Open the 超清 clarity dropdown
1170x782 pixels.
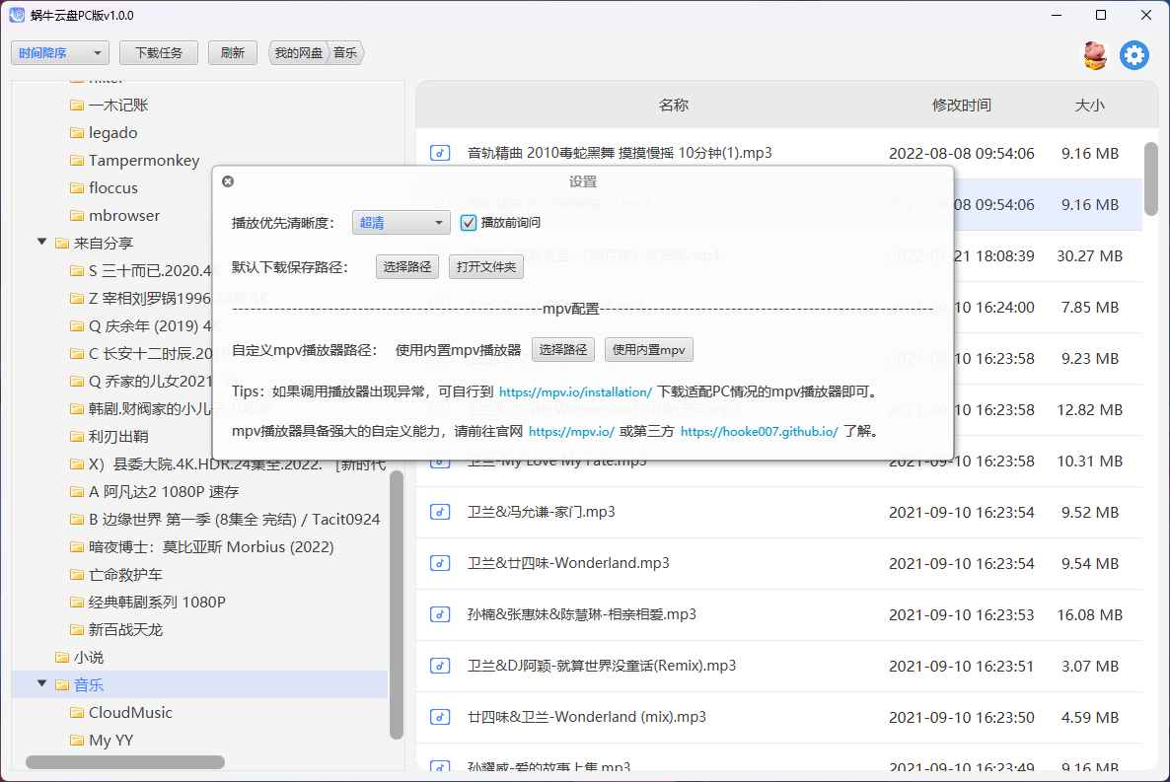pyautogui.click(x=401, y=222)
